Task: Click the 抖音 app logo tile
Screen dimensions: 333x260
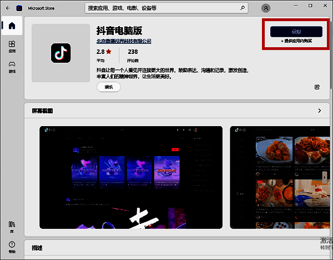Action: point(60,53)
